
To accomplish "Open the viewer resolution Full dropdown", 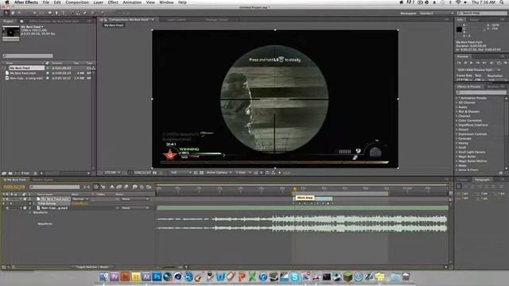I will click(181, 173).
